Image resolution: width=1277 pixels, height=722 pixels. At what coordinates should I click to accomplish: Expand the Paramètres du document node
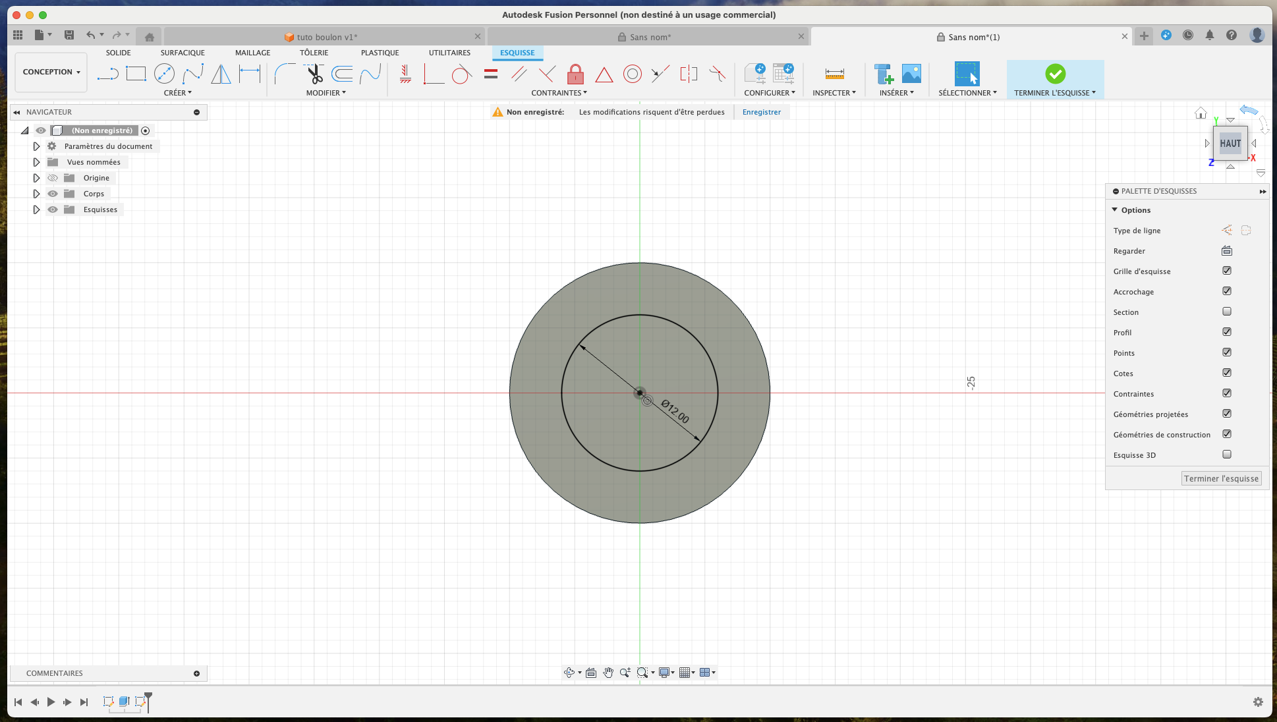click(x=36, y=146)
